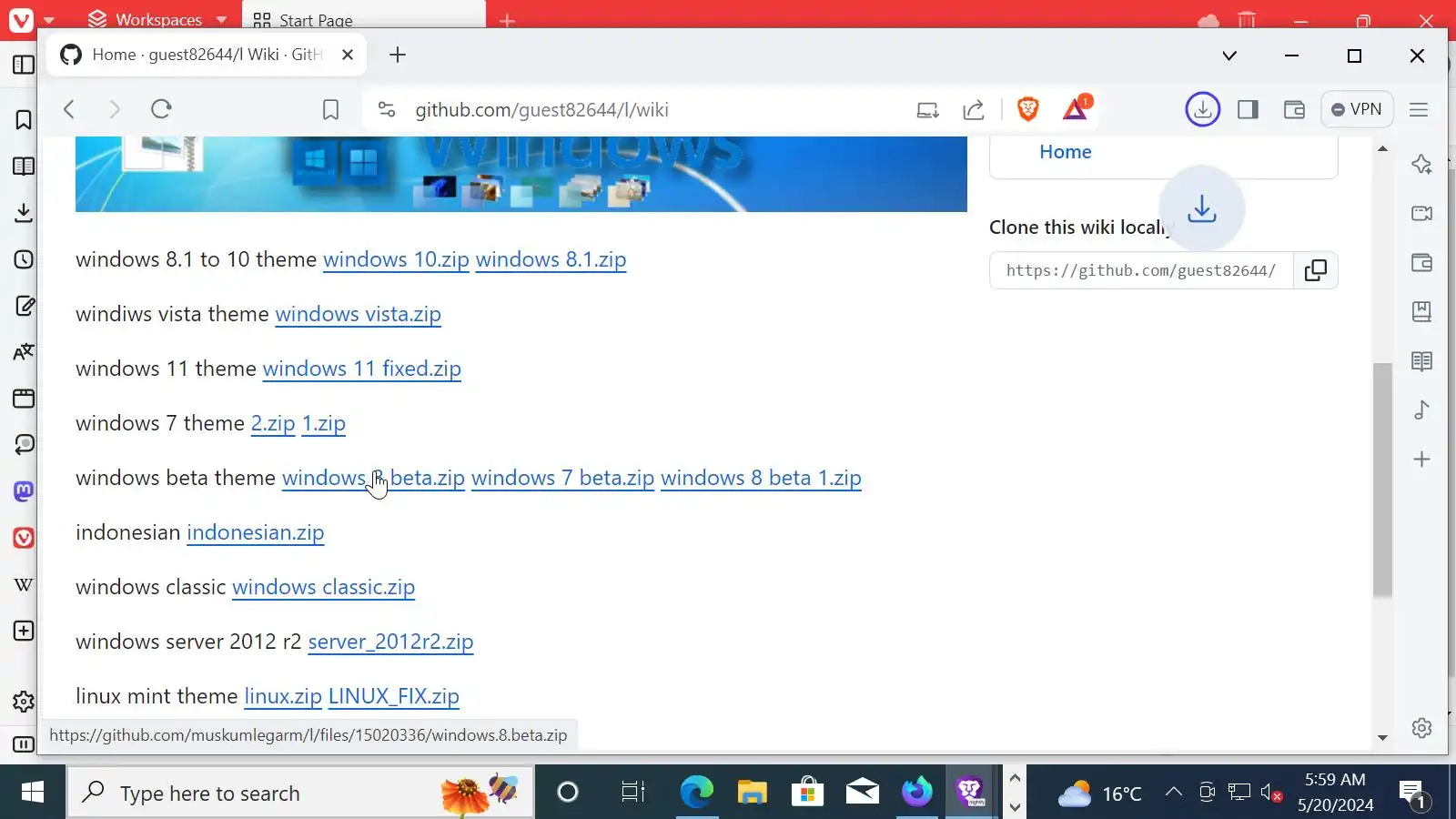Copy the wiki clone URL
The width and height of the screenshot is (1456, 819).
coord(1316,270)
